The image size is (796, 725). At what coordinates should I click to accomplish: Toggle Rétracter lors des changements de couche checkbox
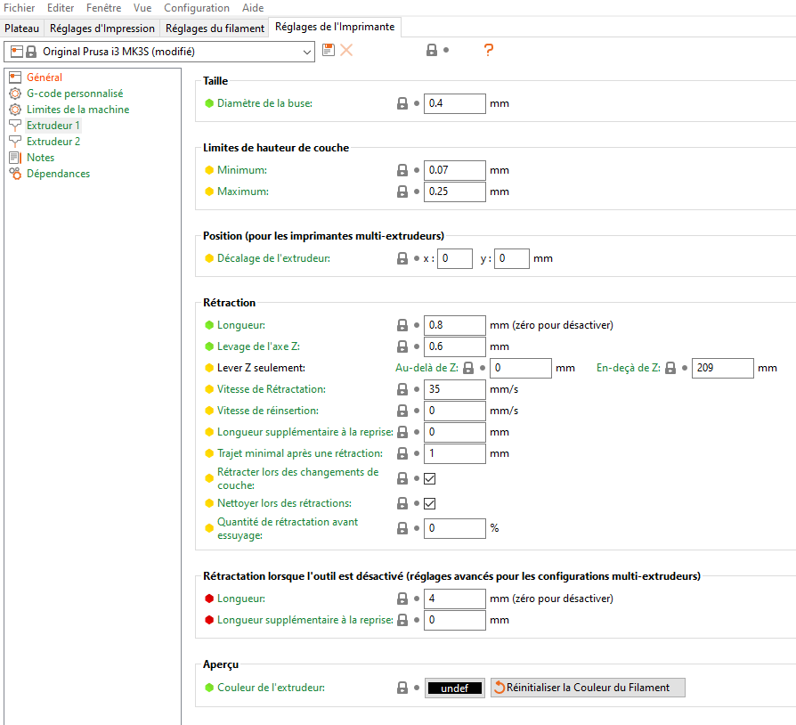pyautogui.click(x=430, y=479)
